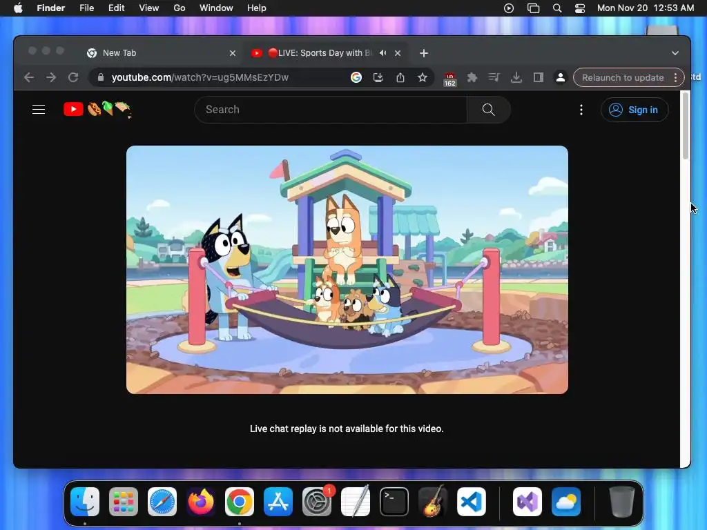The image size is (707, 530).
Task: Open Control Center in menu bar
Action: pos(580,8)
